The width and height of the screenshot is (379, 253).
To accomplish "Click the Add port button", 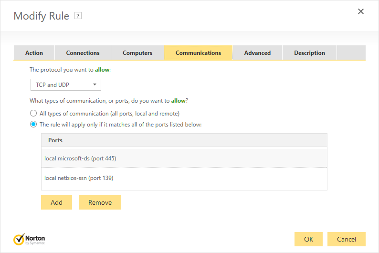I will pyautogui.click(x=56, y=202).
